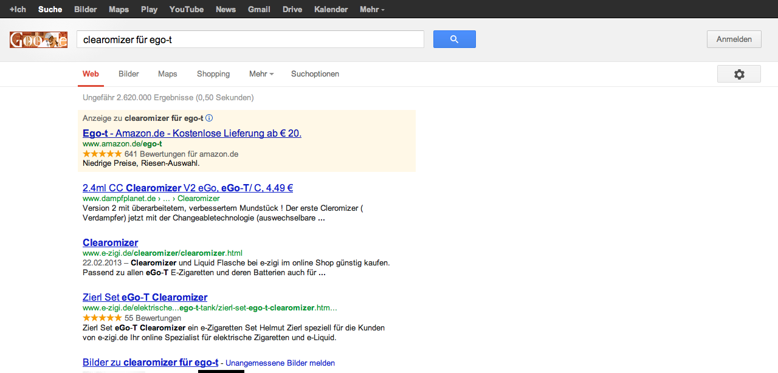778x373 pixels.
Task: Open the 2.4ml CC Clearomizer V2 result
Action: pyautogui.click(x=188, y=188)
